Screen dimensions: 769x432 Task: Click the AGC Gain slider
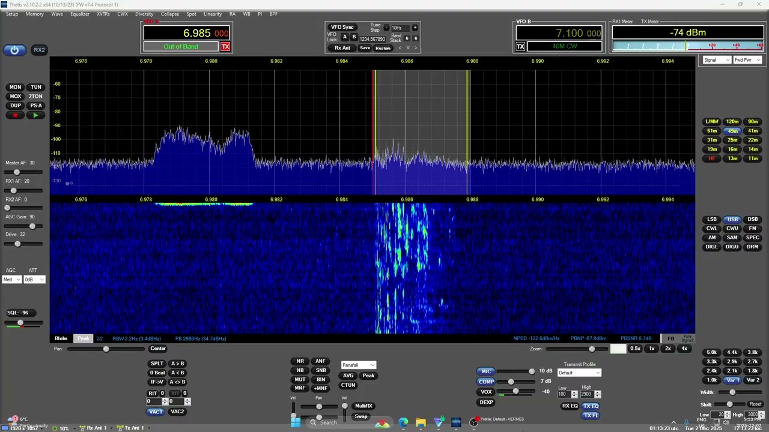[23, 226]
